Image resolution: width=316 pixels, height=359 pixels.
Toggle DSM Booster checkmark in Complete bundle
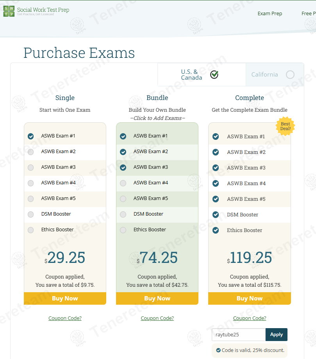pyautogui.click(x=216, y=214)
